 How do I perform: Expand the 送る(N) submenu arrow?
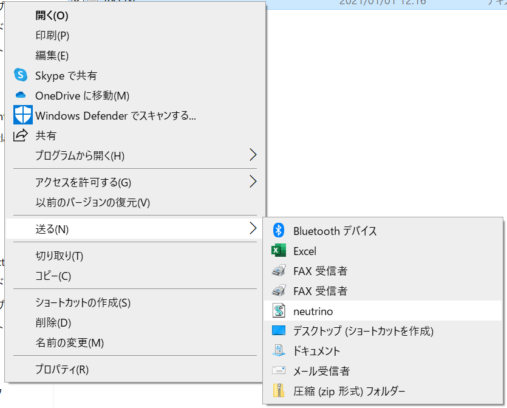click(253, 228)
